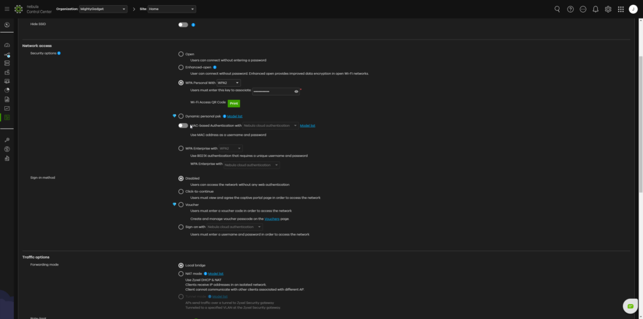The height and width of the screenshot is (319, 643).
Task: Click the user avatar icon
Action: coord(633,9)
